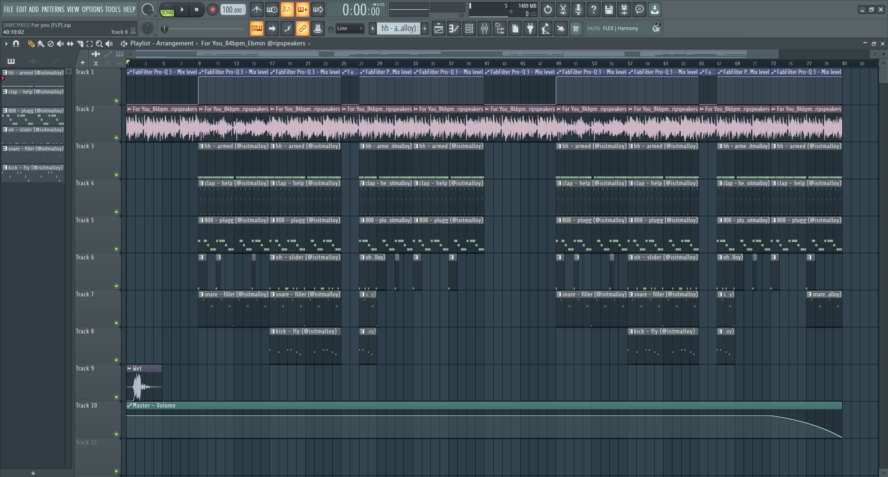This screenshot has width=888, height=477.
Task: Toggle Pat/Song mode switch
Action: coord(167,9)
